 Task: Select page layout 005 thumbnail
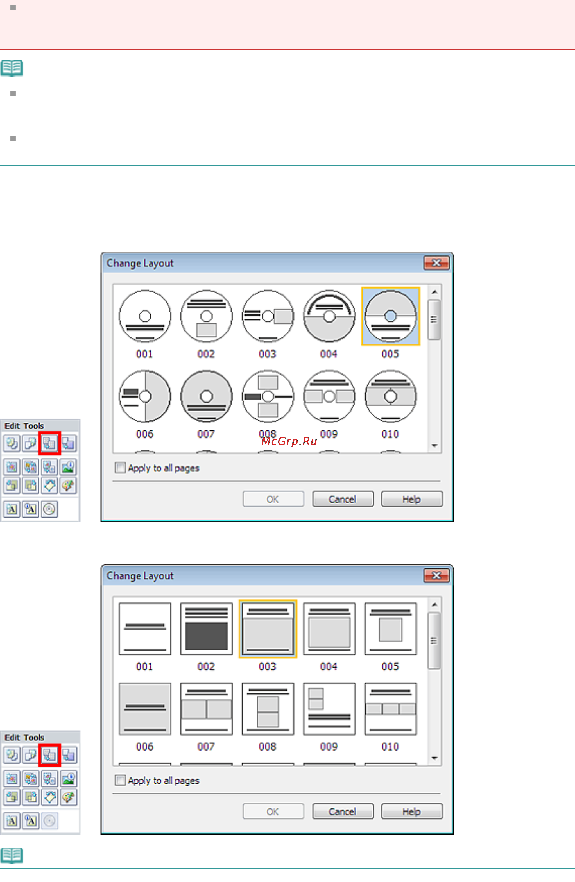391,629
